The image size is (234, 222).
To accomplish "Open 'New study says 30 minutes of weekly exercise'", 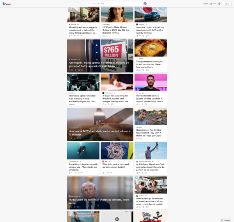I will [x=150, y=201].
